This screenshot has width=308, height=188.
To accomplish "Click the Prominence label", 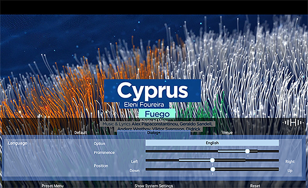I will (x=104, y=152).
